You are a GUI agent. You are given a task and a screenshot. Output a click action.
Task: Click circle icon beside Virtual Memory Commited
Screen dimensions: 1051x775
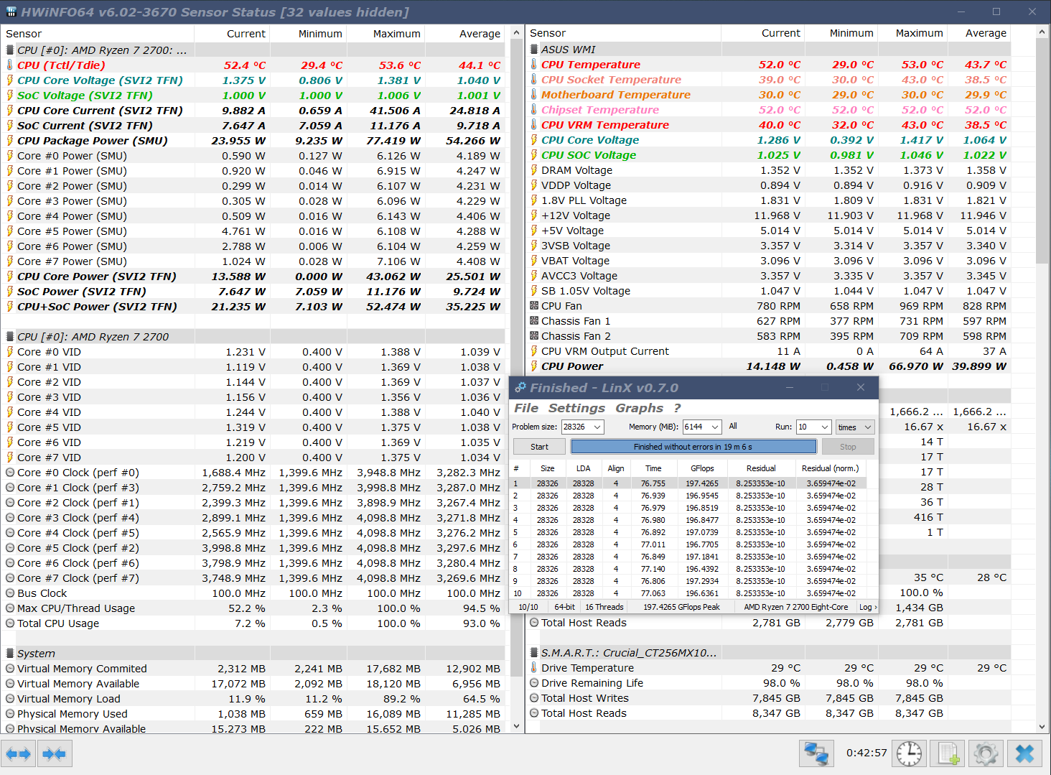(10, 669)
